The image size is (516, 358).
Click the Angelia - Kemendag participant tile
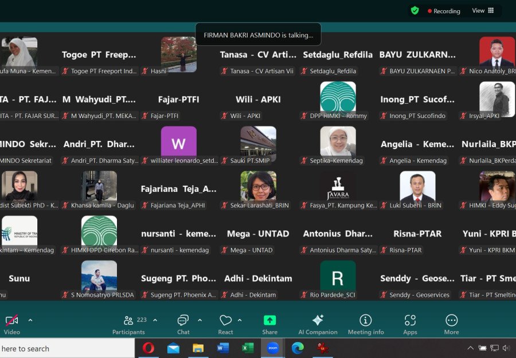[x=417, y=144]
